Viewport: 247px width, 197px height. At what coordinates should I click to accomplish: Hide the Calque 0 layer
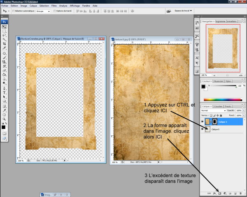pos(202,129)
